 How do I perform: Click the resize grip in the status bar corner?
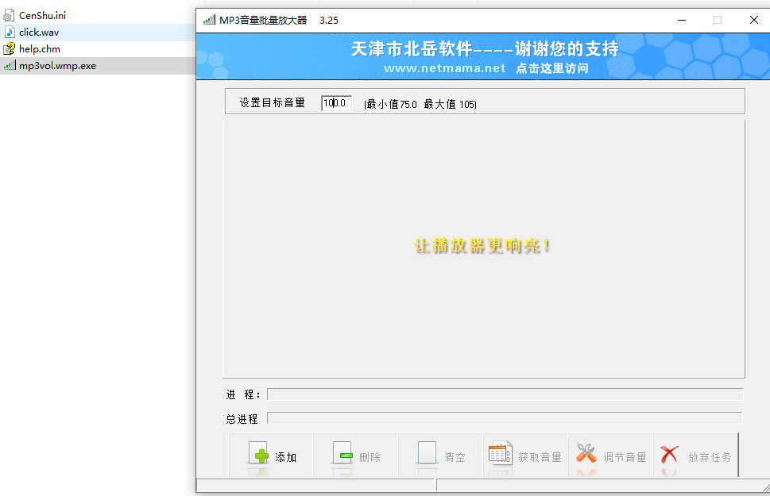coord(766,487)
